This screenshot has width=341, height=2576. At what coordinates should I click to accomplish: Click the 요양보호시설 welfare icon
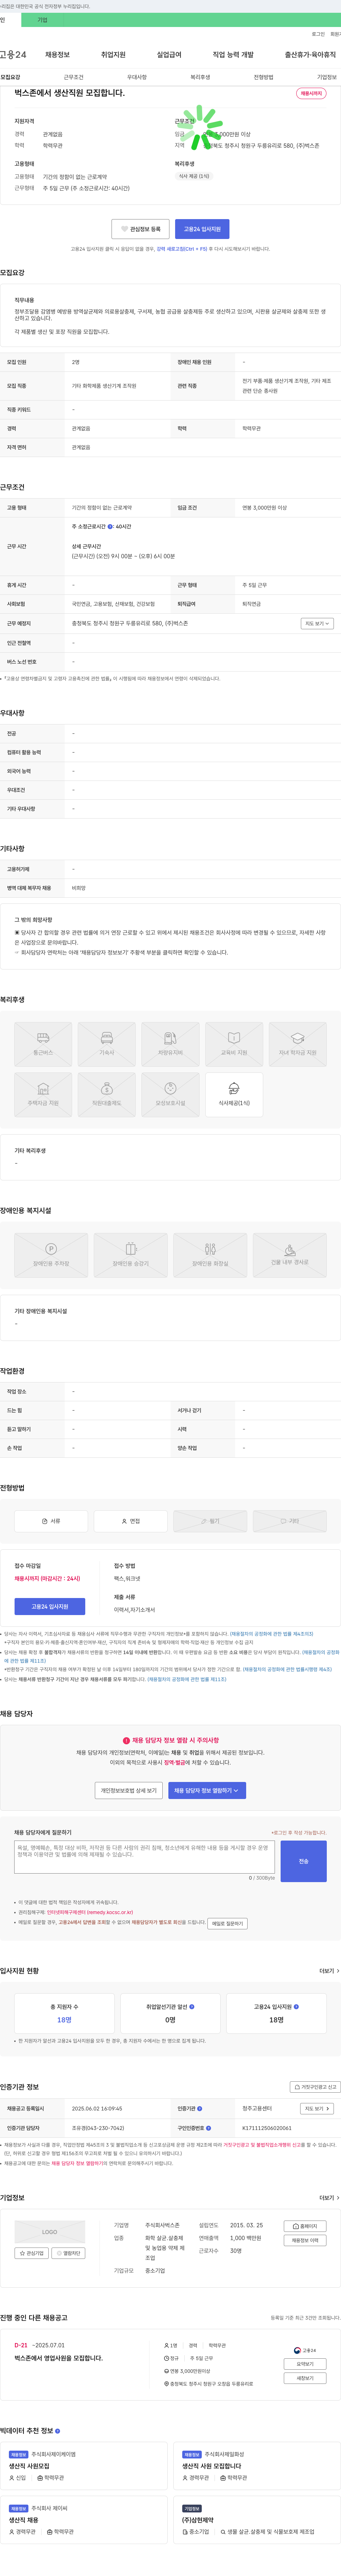tap(170, 1095)
